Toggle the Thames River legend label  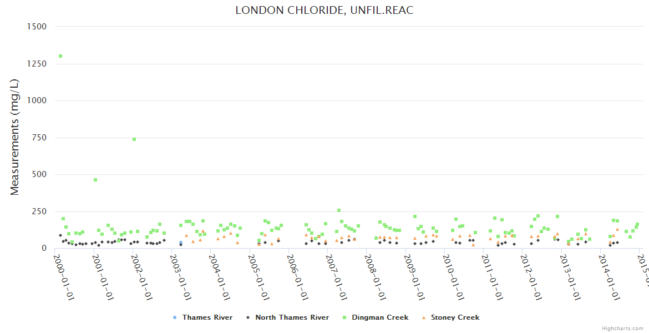point(207,317)
